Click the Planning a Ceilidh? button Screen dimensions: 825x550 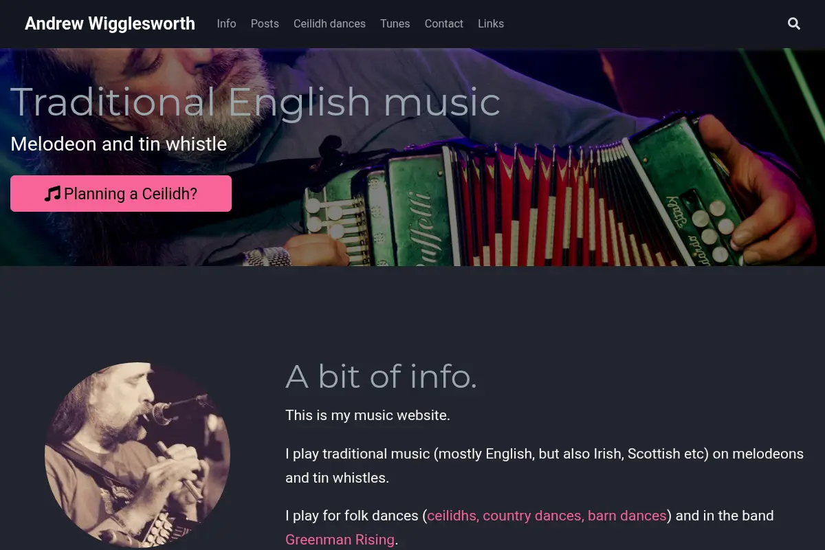pos(121,193)
